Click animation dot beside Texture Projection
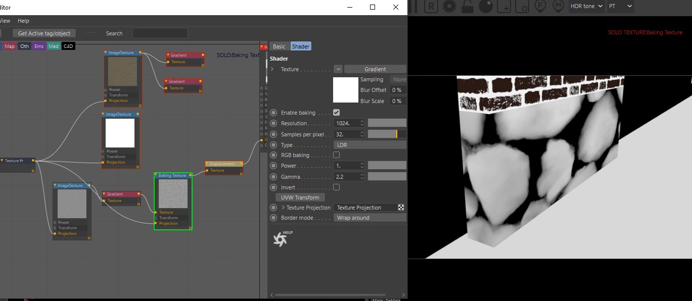 [x=273, y=208]
